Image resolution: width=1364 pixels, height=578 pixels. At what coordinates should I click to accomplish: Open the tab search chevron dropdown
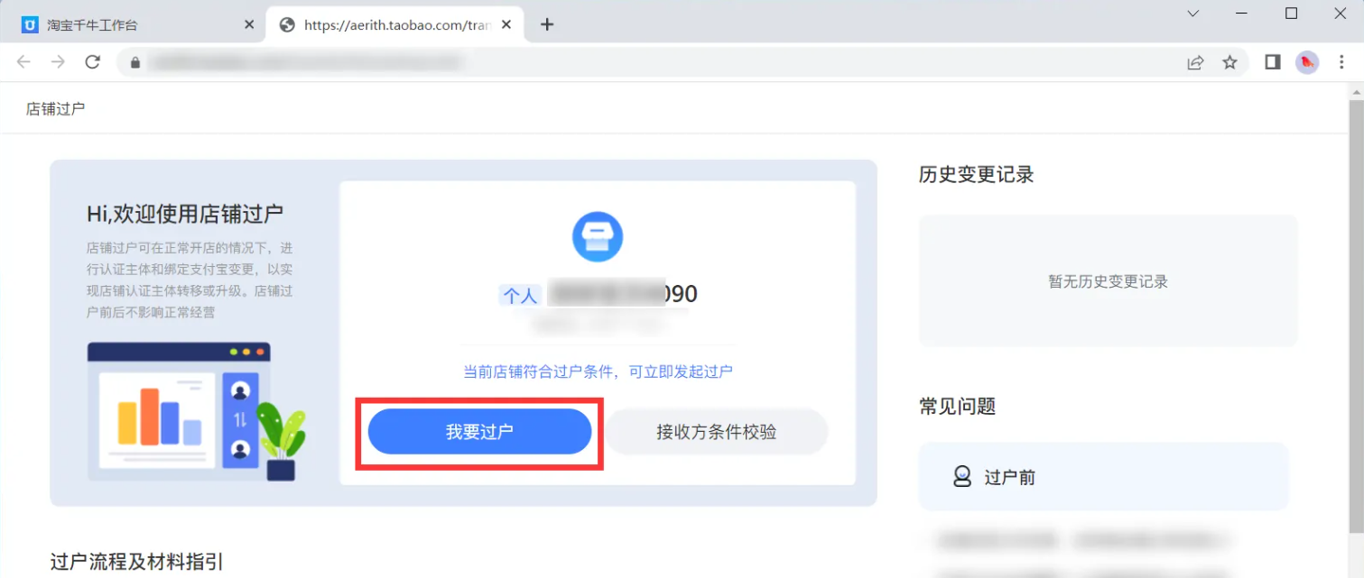[x=1192, y=14]
